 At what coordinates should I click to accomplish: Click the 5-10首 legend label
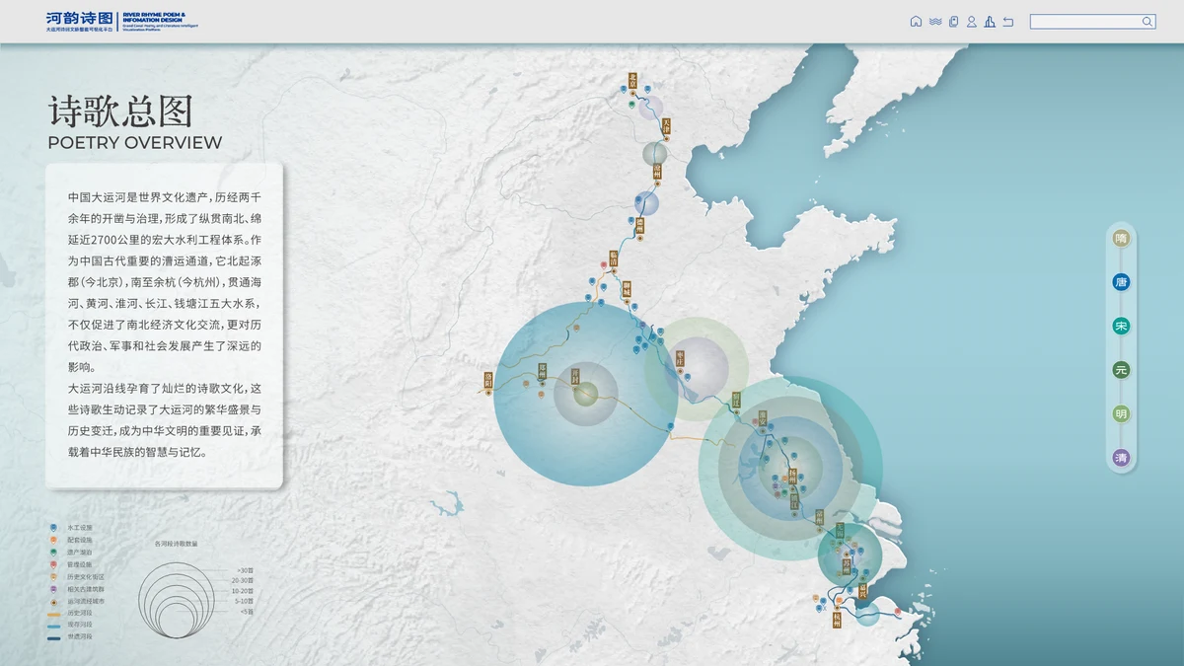click(244, 601)
